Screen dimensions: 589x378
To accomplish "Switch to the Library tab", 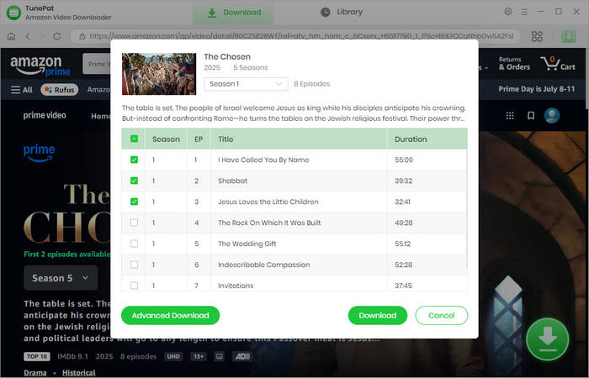I will (x=342, y=12).
